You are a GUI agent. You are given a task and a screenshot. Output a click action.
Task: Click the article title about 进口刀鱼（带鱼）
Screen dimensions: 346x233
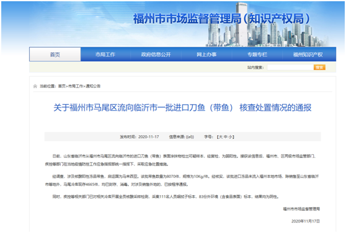click(182, 108)
